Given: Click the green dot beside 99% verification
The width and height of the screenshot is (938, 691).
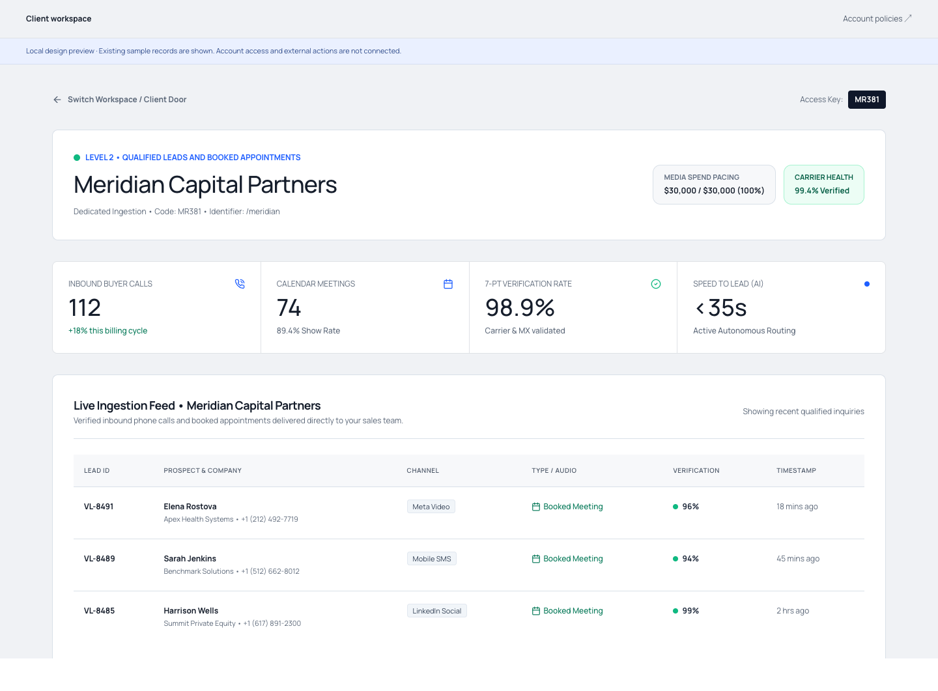Looking at the screenshot, I should pos(675,611).
